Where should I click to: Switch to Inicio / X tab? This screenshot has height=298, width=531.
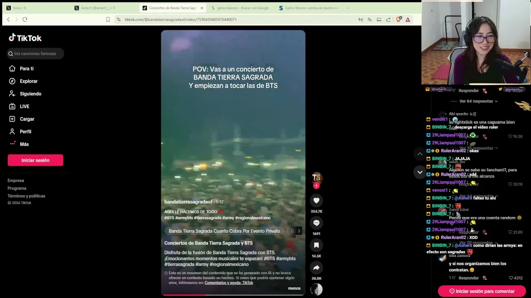pyautogui.click(x=35, y=8)
